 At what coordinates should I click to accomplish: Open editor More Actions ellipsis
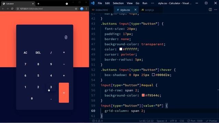pos(216,10)
